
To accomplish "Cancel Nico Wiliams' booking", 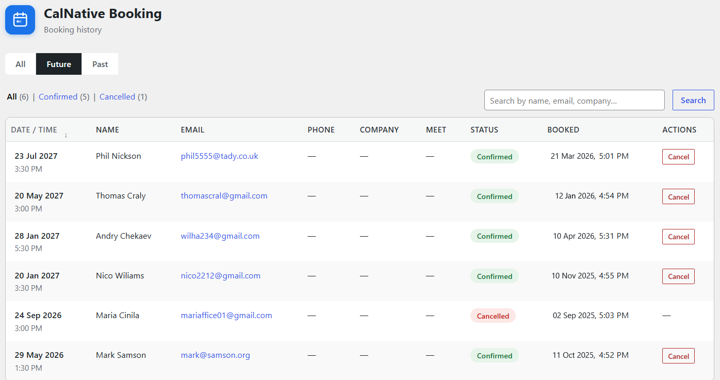I will click(678, 276).
